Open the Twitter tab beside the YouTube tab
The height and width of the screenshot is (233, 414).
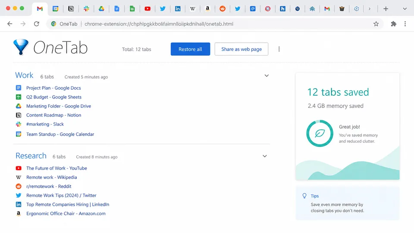click(163, 9)
